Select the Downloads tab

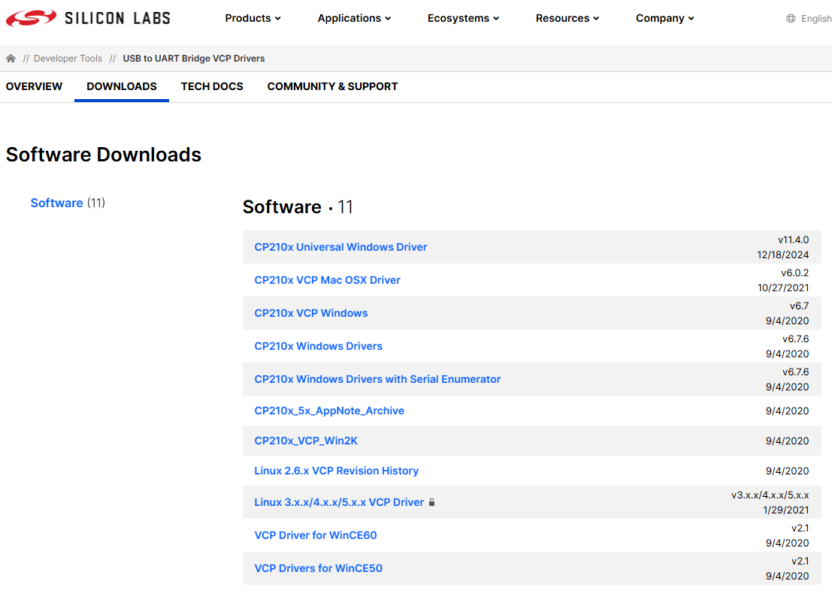[122, 86]
